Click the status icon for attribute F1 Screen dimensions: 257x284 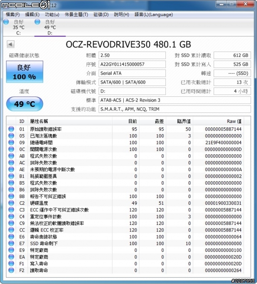(11, 264)
